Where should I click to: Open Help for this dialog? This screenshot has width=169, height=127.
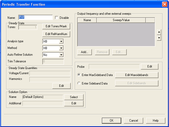(x=156, y=121)
